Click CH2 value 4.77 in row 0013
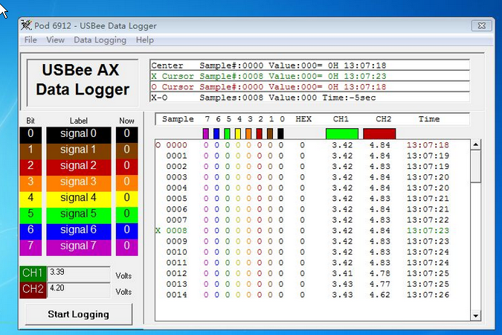Image resolution: width=502 pixels, height=335 pixels. [x=380, y=284]
